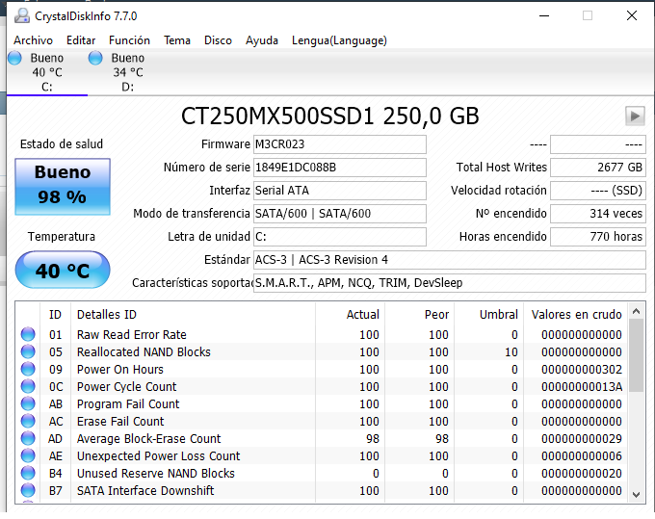
Task: Open the Ayuda menu
Action: tap(261, 40)
